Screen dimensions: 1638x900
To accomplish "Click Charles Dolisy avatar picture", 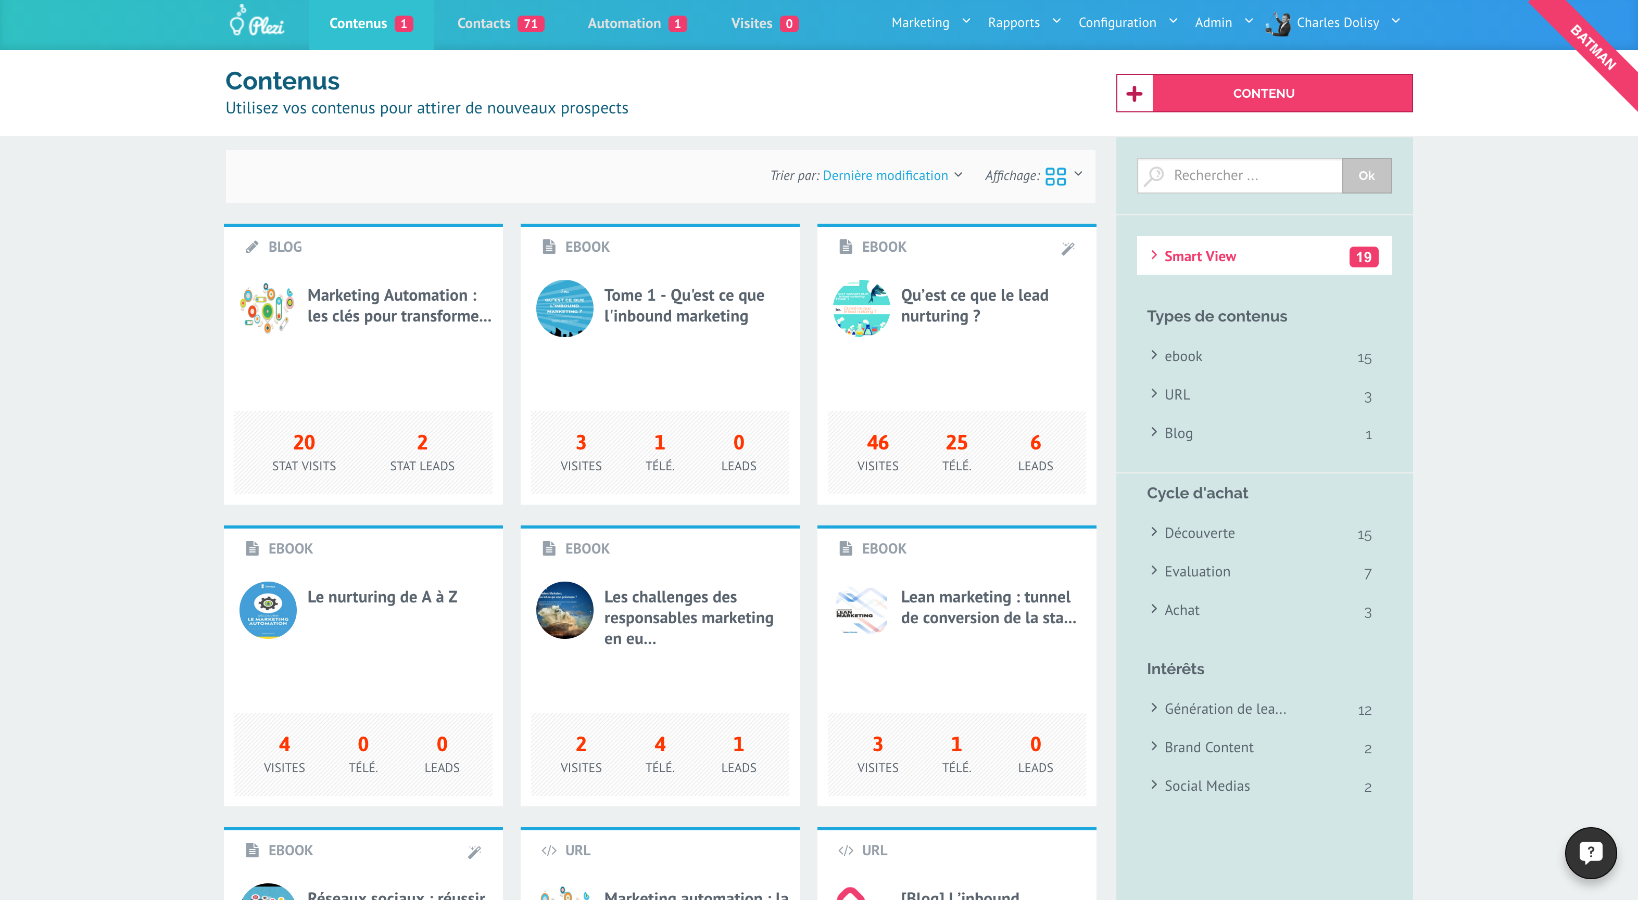I will 1279,23.
